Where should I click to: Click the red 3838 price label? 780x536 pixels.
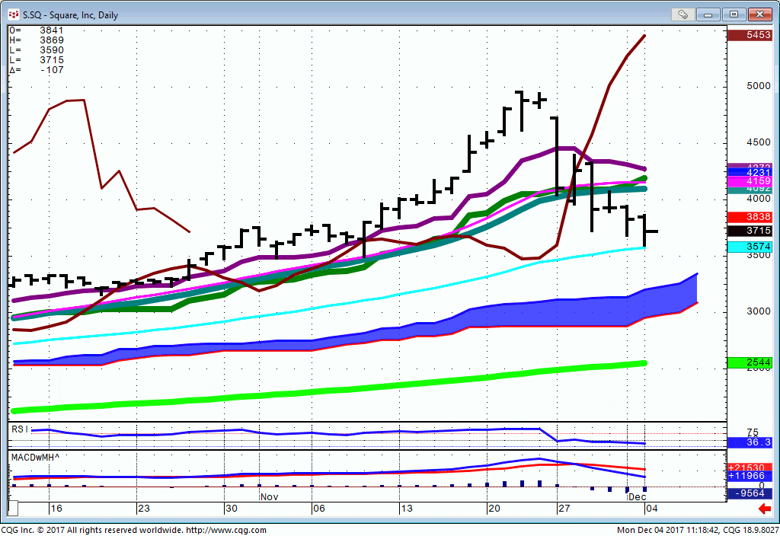click(x=750, y=217)
